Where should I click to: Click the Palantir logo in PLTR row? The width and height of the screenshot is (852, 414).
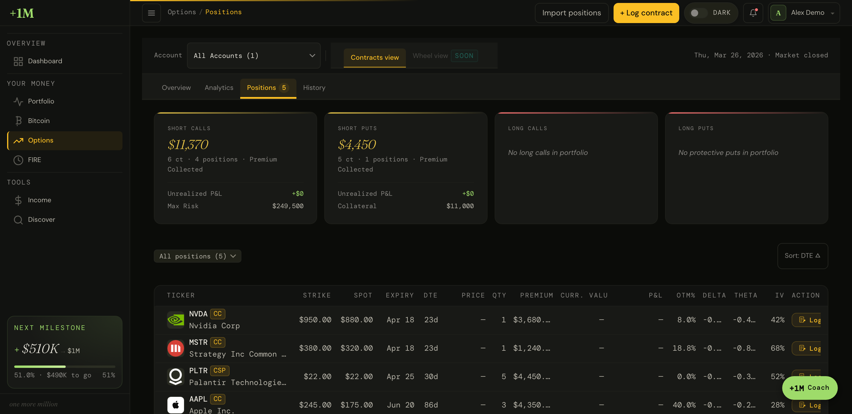coord(176,377)
